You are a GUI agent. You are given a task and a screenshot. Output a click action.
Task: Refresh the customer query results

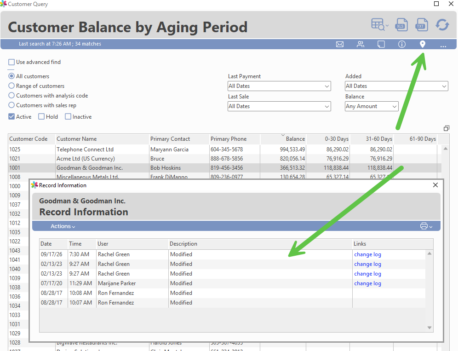click(442, 24)
